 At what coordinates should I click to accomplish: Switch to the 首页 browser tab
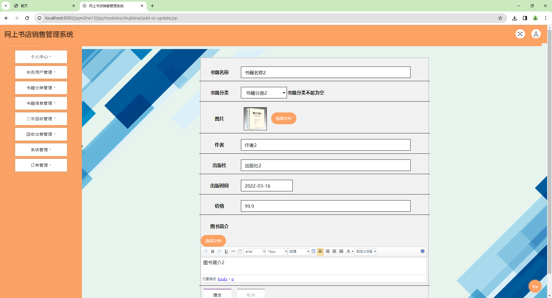[x=43, y=6]
